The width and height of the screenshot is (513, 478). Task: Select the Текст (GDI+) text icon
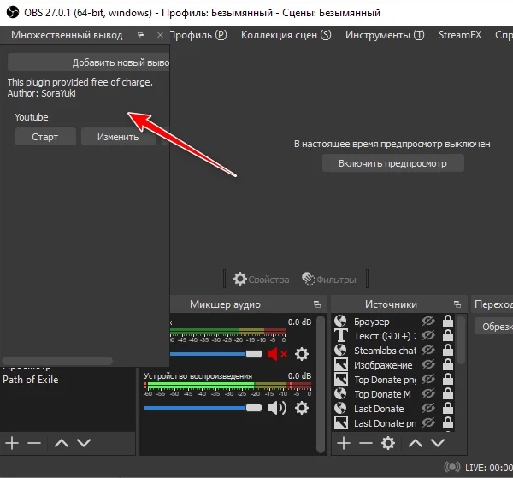340,335
